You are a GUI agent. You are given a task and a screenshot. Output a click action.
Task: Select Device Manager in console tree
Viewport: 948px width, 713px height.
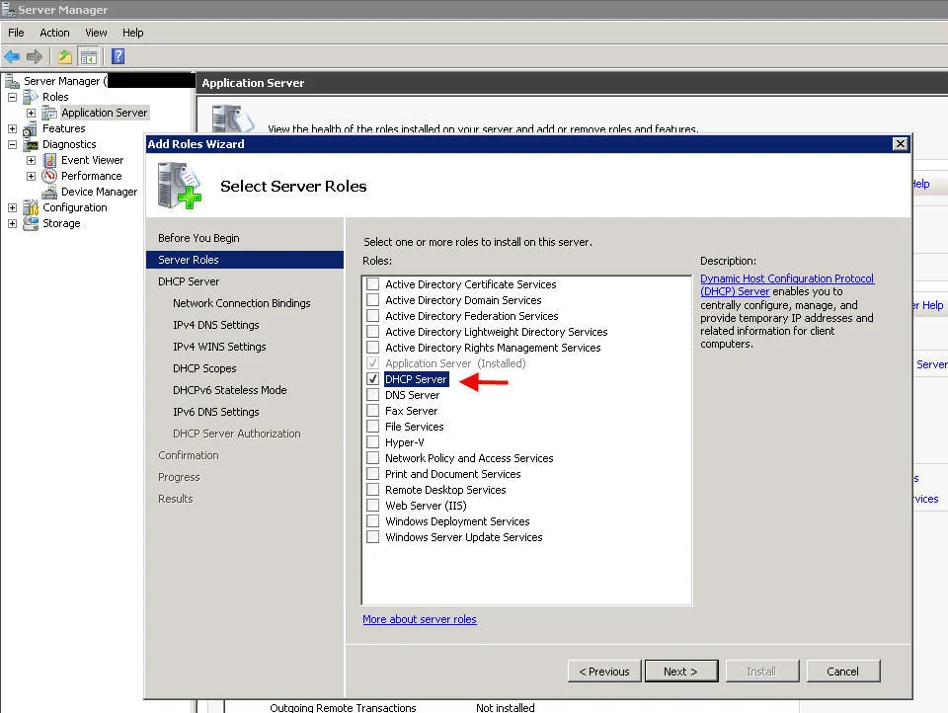coord(99,192)
